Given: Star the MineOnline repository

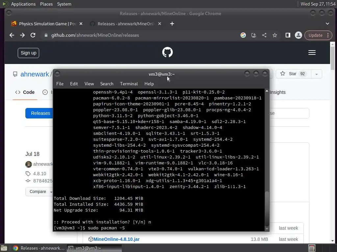Looking at the screenshot, I should (293, 74).
